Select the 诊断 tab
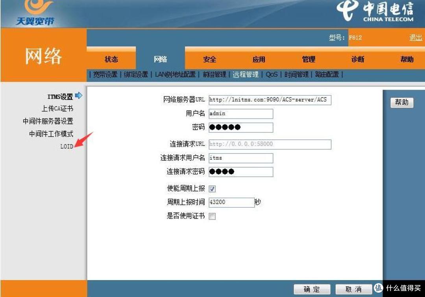This screenshot has width=425, height=297. pyautogui.click(x=358, y=59)
